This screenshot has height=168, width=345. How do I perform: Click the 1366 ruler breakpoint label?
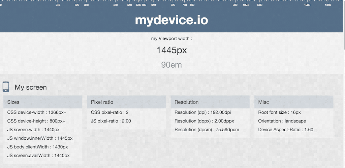[x=328, y=5]
